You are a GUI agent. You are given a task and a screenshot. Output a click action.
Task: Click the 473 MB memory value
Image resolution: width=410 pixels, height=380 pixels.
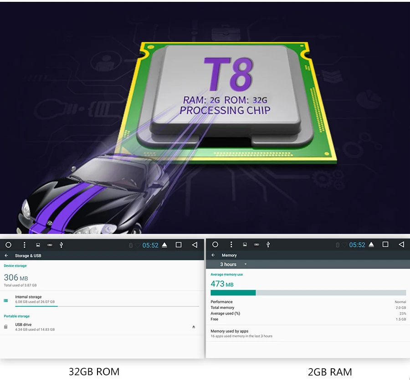[x=222, y=284]
